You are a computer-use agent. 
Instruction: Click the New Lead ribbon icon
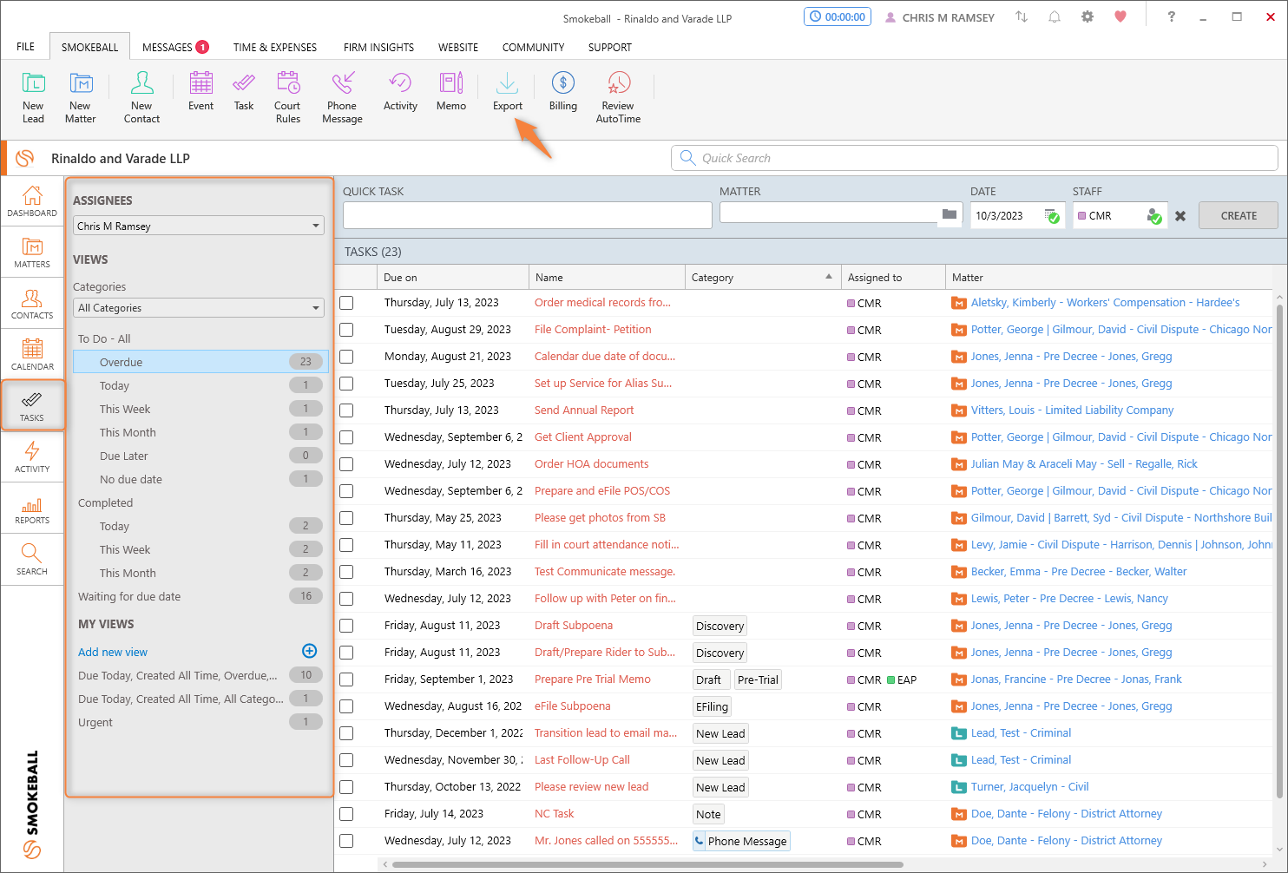point(33,97)
